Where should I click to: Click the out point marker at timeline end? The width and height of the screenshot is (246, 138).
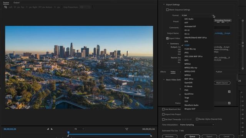point(151,136)
